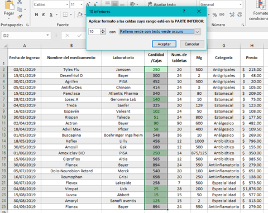This screenshot has height=213, width=268.
Task: Select row 13 header
Action: 4,135
